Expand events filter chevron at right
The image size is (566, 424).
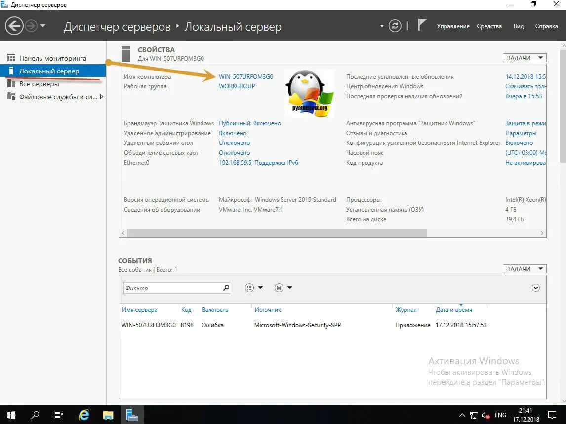[x=536, y=288]
